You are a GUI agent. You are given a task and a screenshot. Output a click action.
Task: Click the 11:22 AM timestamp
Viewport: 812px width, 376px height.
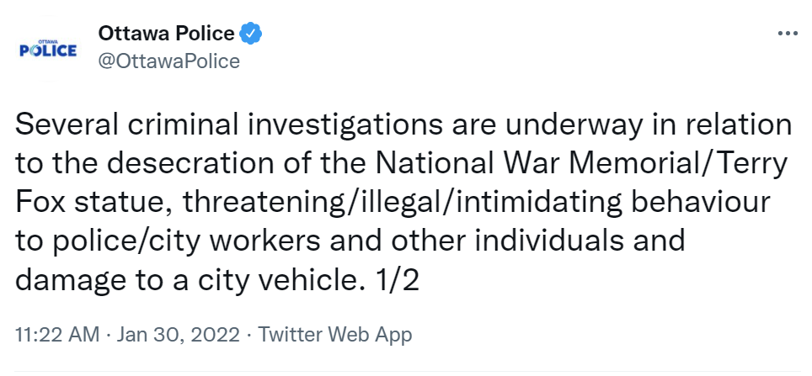57,335
